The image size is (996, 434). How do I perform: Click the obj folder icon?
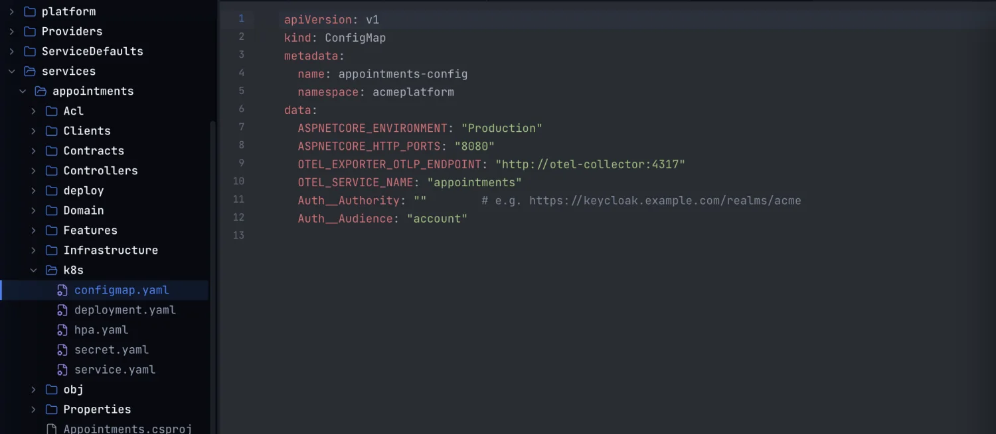[51, 390]
